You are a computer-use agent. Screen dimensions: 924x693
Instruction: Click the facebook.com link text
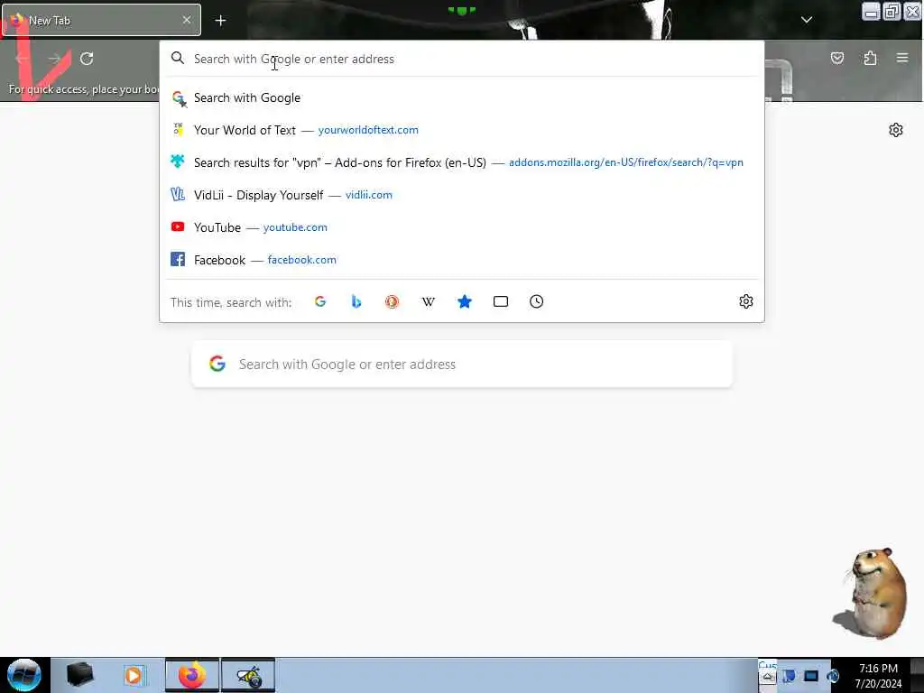click(301, 260)
